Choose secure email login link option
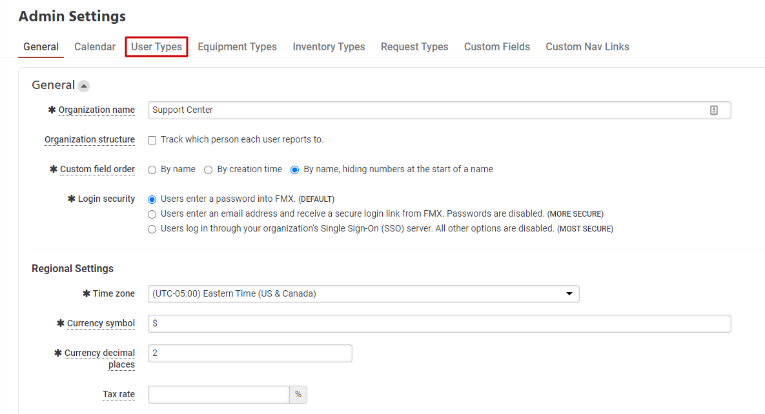 pos(152,214)
